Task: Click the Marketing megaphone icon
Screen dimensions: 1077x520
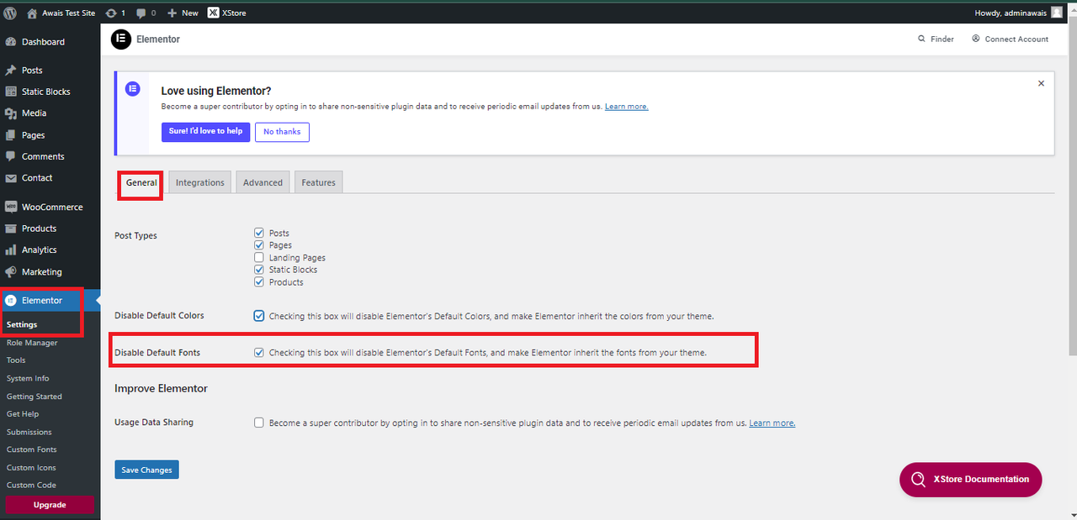Action: [11, 272]
